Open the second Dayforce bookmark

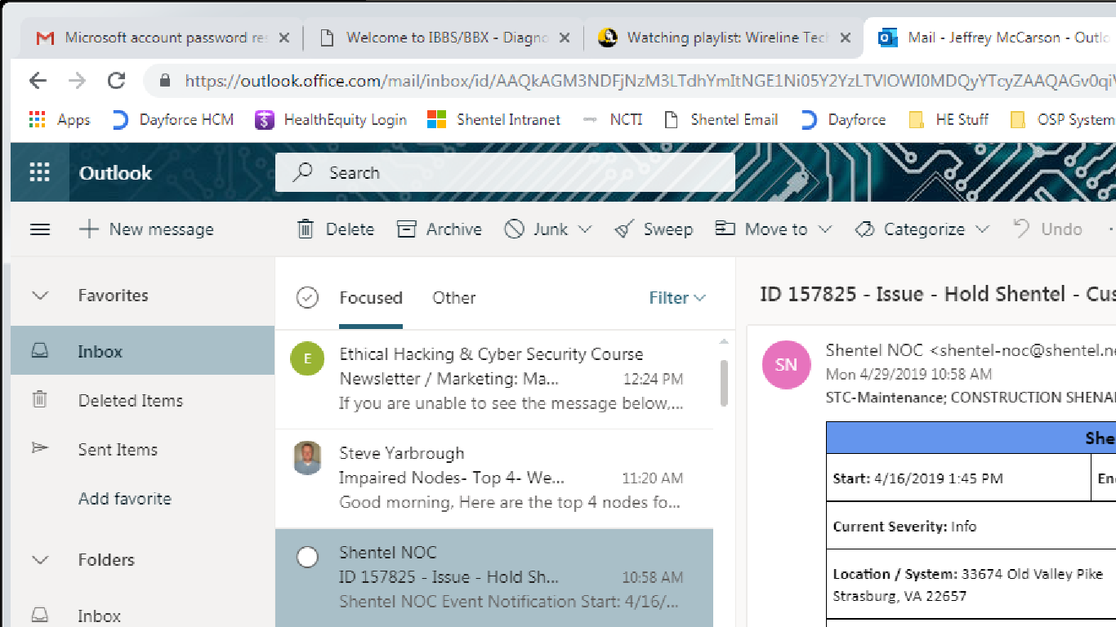pos(843,120)
